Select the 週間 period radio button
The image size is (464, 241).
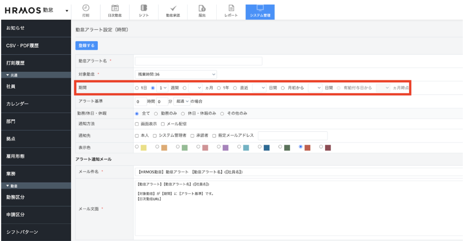153,88
